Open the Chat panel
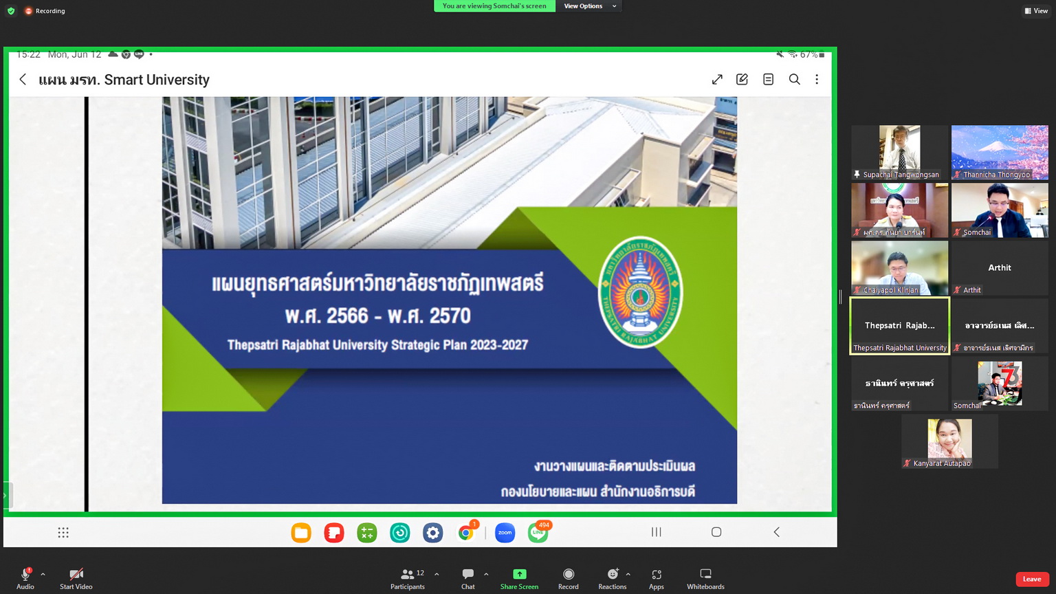1056x594 pixels. (x=468, y=578)
